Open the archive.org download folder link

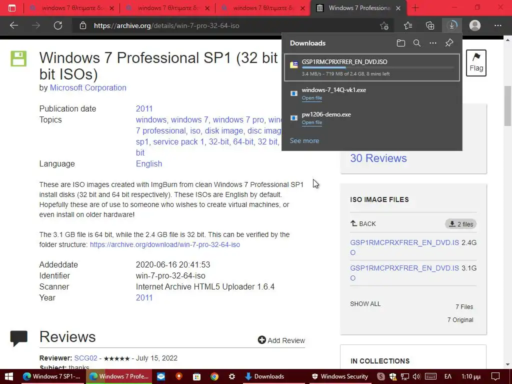coord(165,244)
